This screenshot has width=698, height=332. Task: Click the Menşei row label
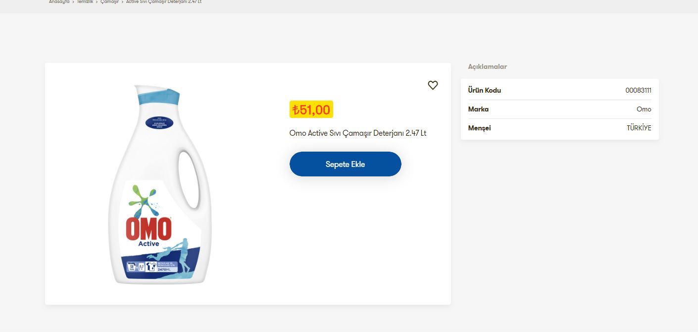[480, 128]
